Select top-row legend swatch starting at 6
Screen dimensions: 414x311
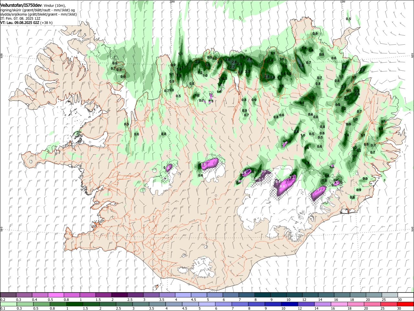(231, 295)
